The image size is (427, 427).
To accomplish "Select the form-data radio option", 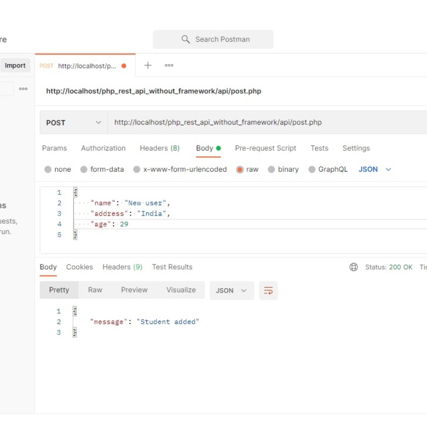I will pyautogui.click(x=84, y=169).
